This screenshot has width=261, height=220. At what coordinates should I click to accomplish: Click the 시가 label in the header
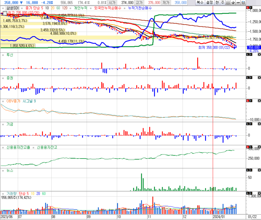[112, 2]
